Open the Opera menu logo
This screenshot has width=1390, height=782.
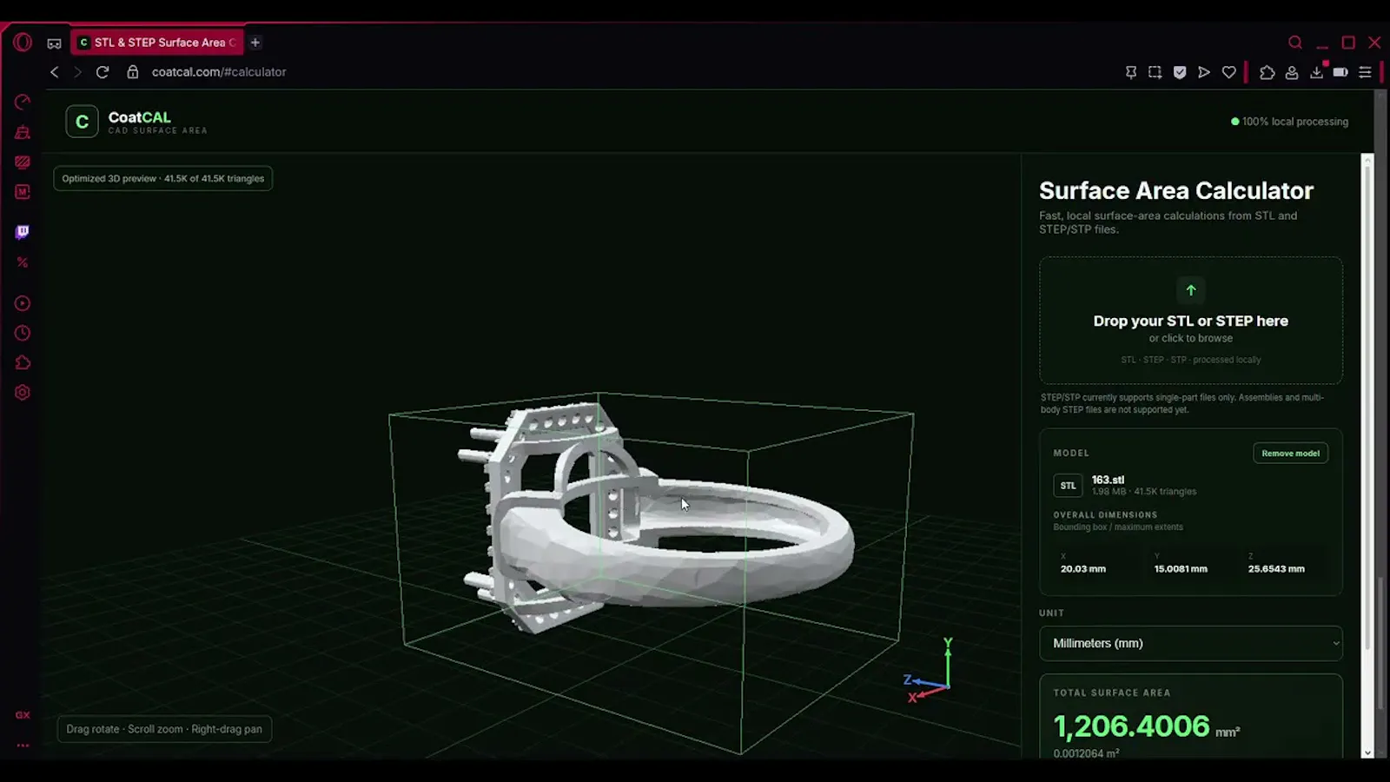[x=23, y=42]
